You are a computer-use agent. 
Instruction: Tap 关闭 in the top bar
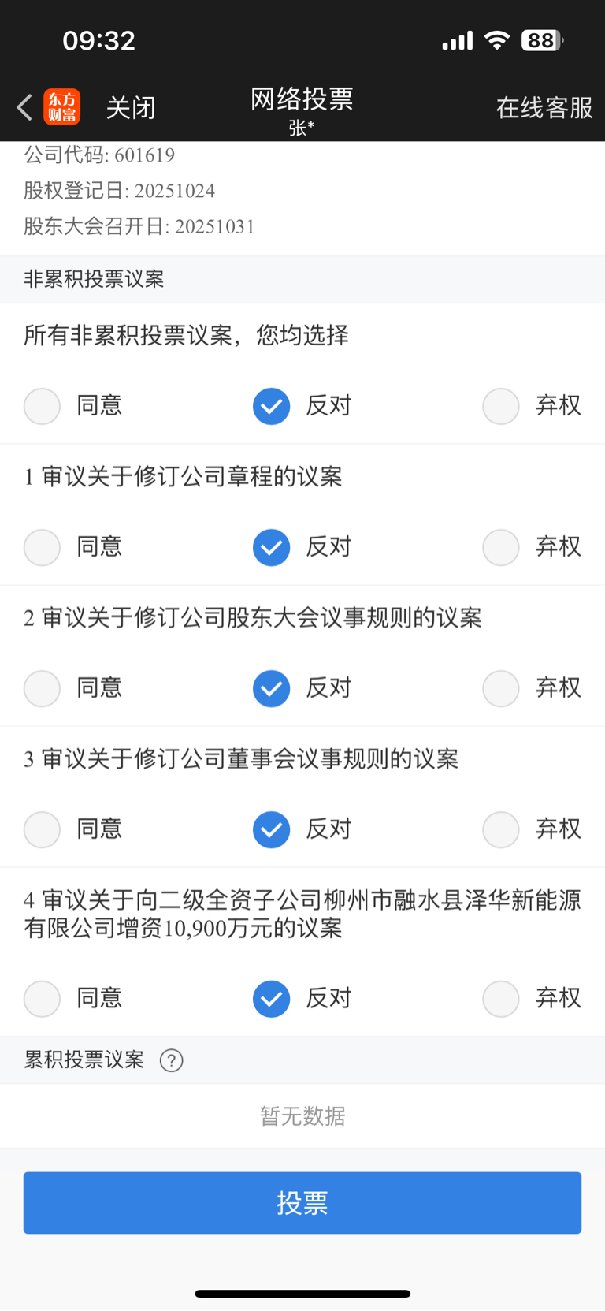[131, 107]
